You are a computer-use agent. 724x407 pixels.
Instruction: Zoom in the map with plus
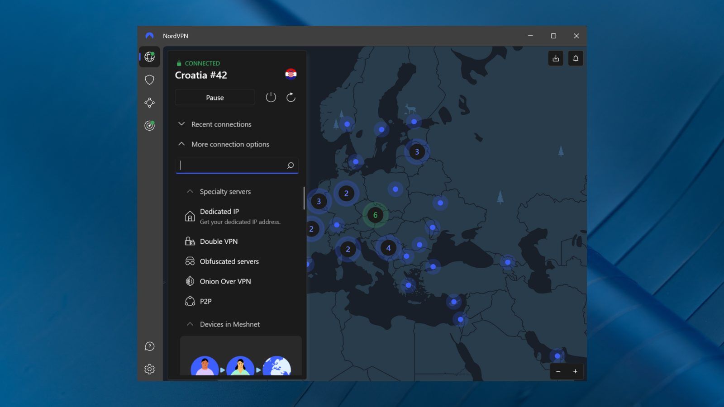pos(575,371)
